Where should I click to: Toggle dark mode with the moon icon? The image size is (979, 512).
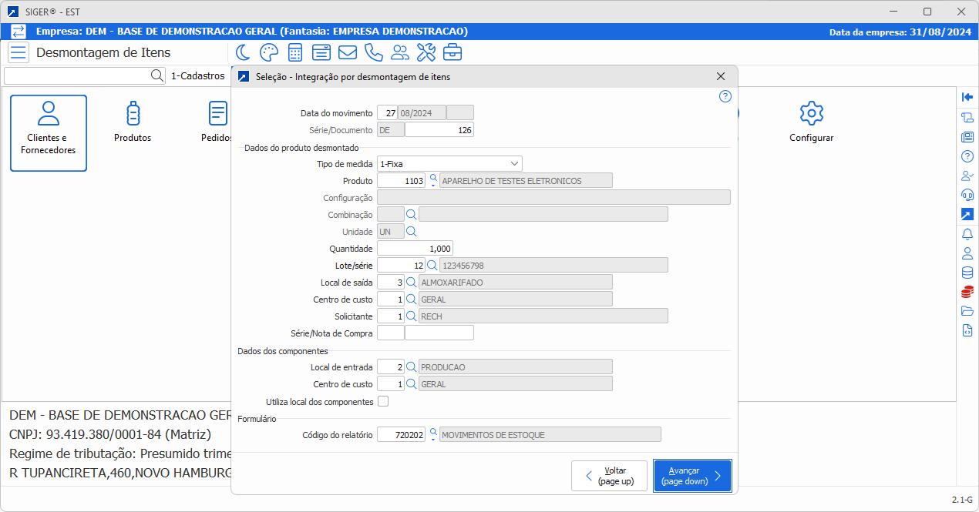(243, 52)
